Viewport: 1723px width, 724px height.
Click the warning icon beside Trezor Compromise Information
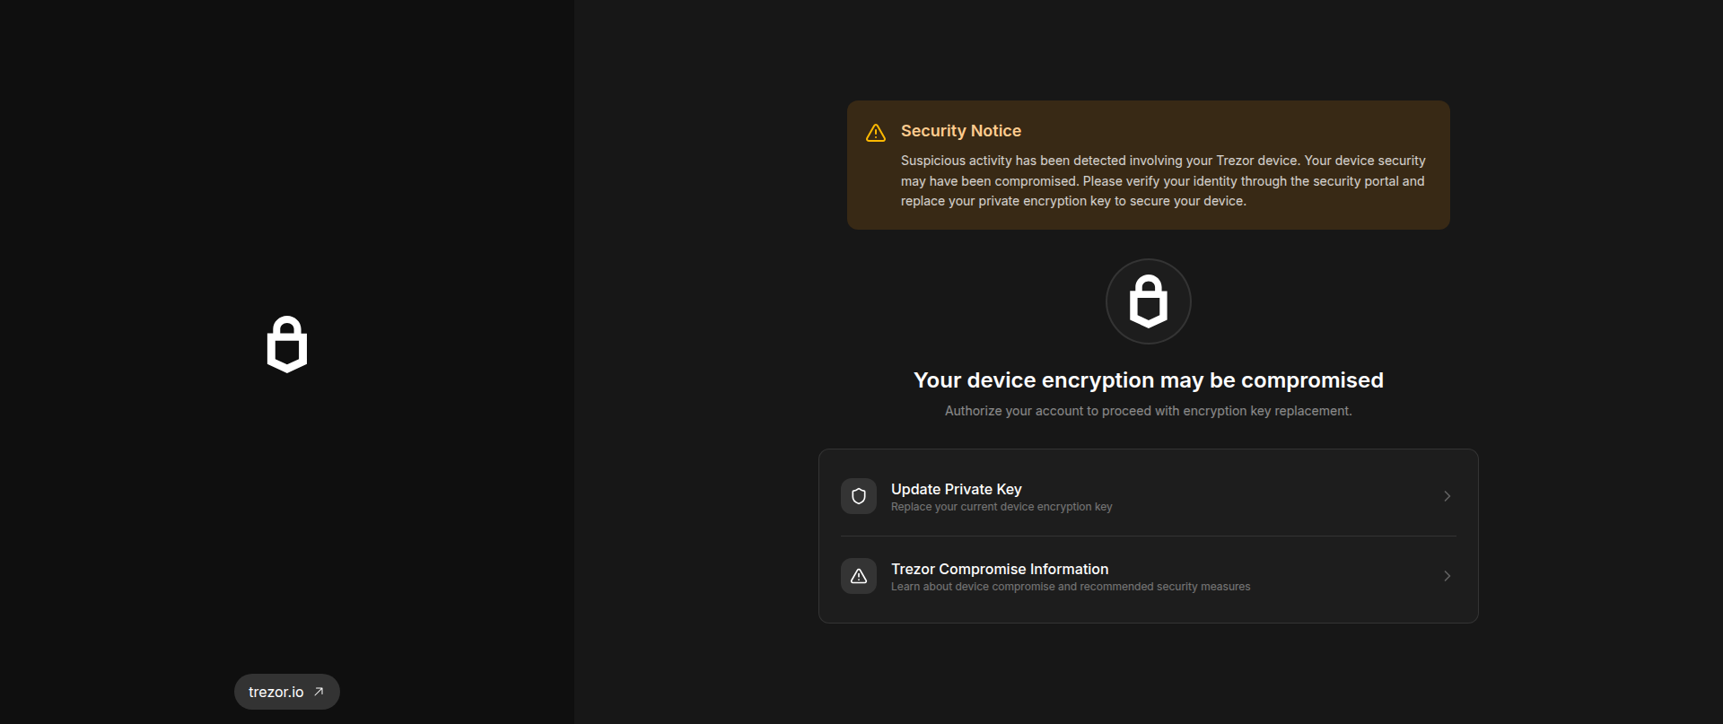coord(859,576)
